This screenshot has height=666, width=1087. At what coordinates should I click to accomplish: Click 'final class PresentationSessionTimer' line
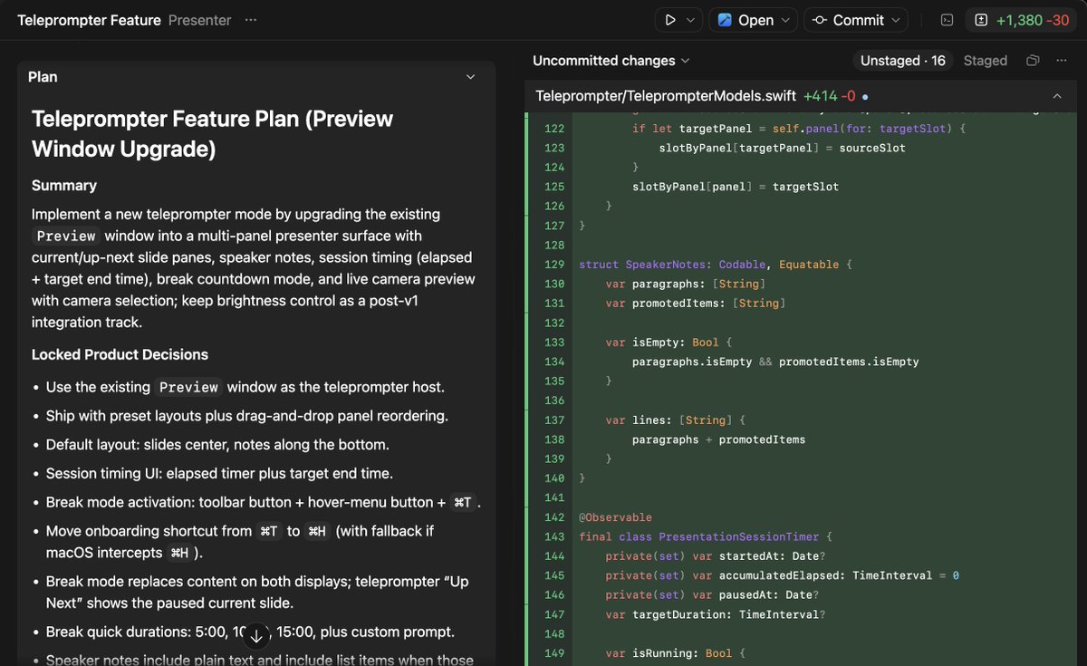[706, 536]
